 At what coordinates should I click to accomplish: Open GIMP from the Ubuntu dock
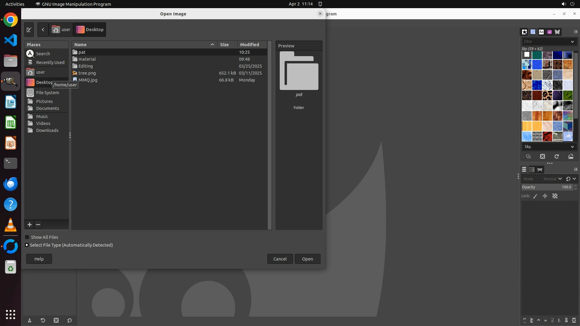tap(11, 81)
